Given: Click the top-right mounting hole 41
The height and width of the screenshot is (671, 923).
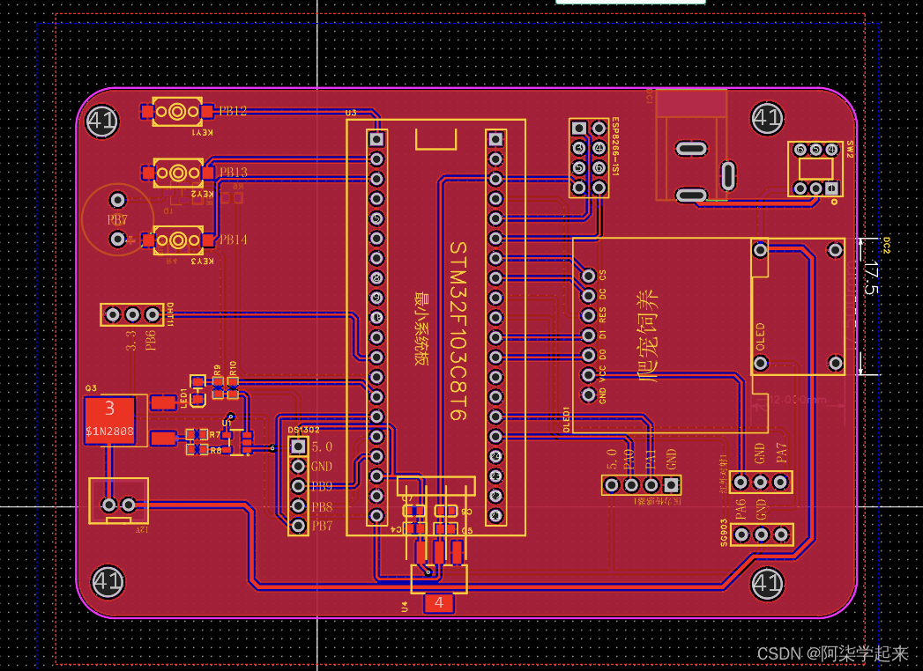Looking at the screenshot, I should click(x=768, y=118).
